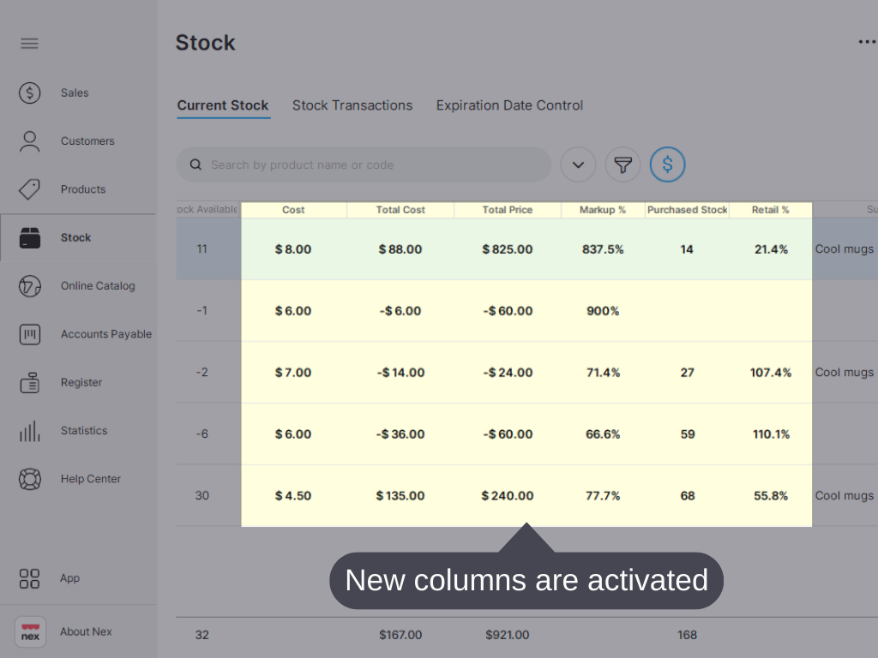Select the Register sidebar icon
The image size is (878, 658).
coord(29,382)
